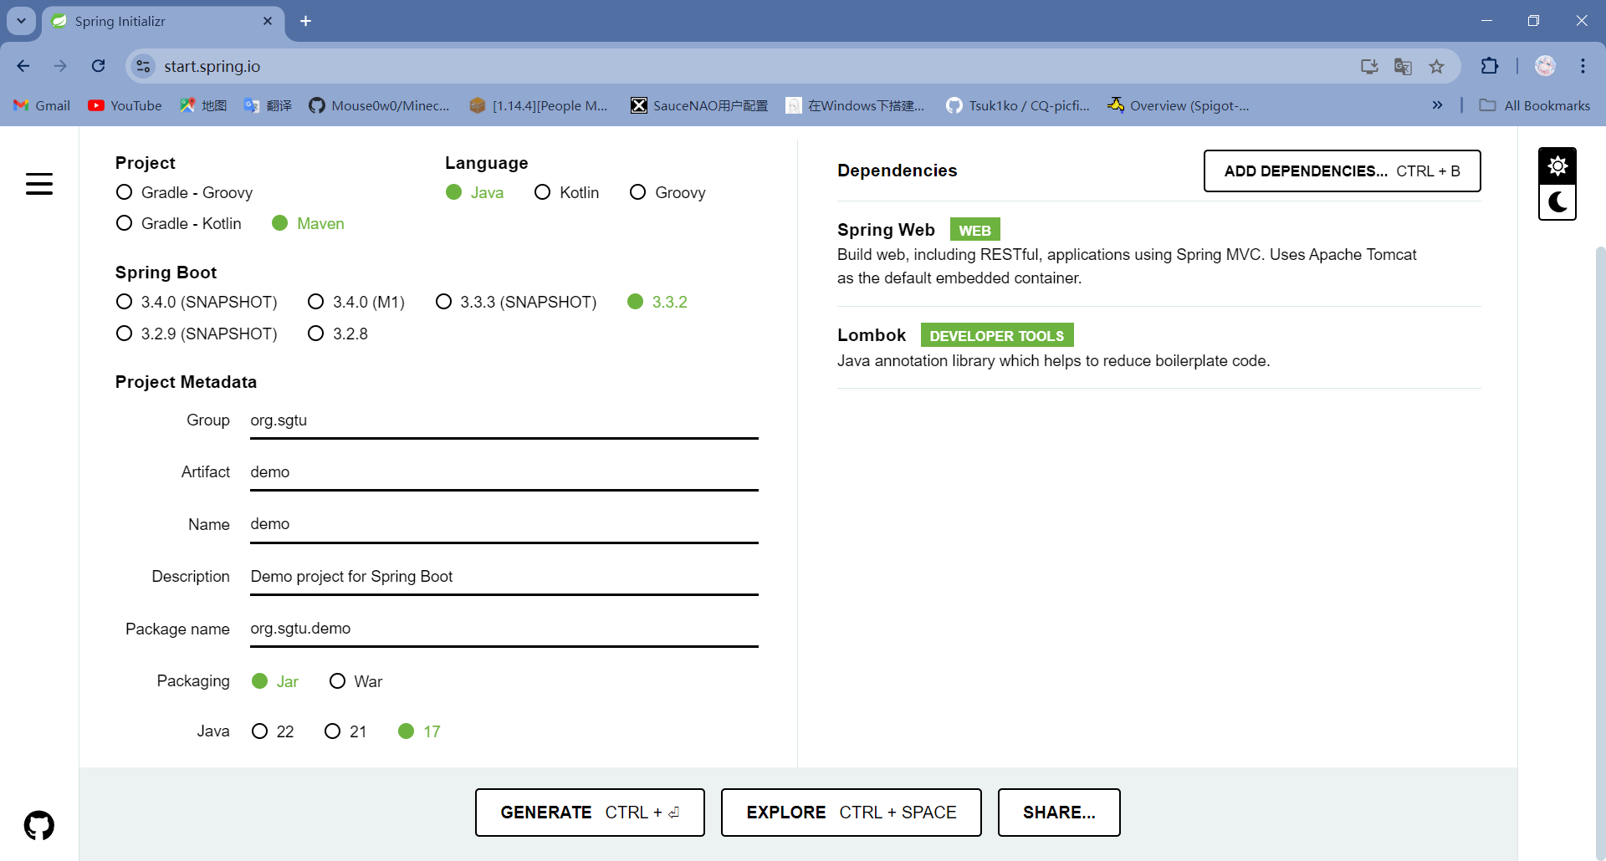Open a new browser tab
Image resolution: width=1606 pixels, height=861 pixels.
point(306,21)
